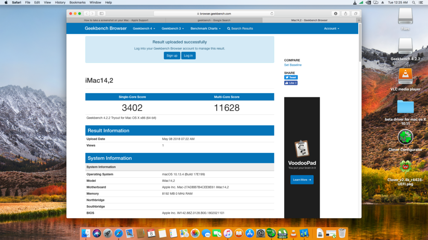Click the browser address bar
428x240 pixels.
click(214, 14)
